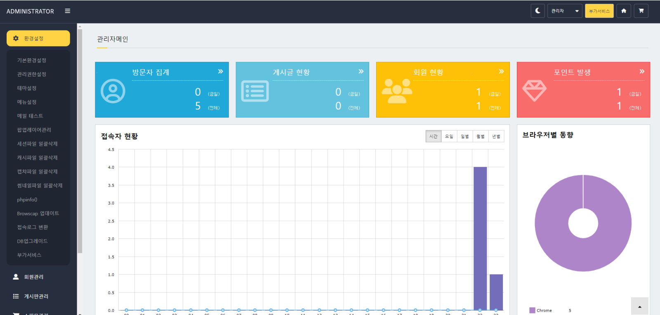Click the yellow 부가서비스 button

pos(599,11)
